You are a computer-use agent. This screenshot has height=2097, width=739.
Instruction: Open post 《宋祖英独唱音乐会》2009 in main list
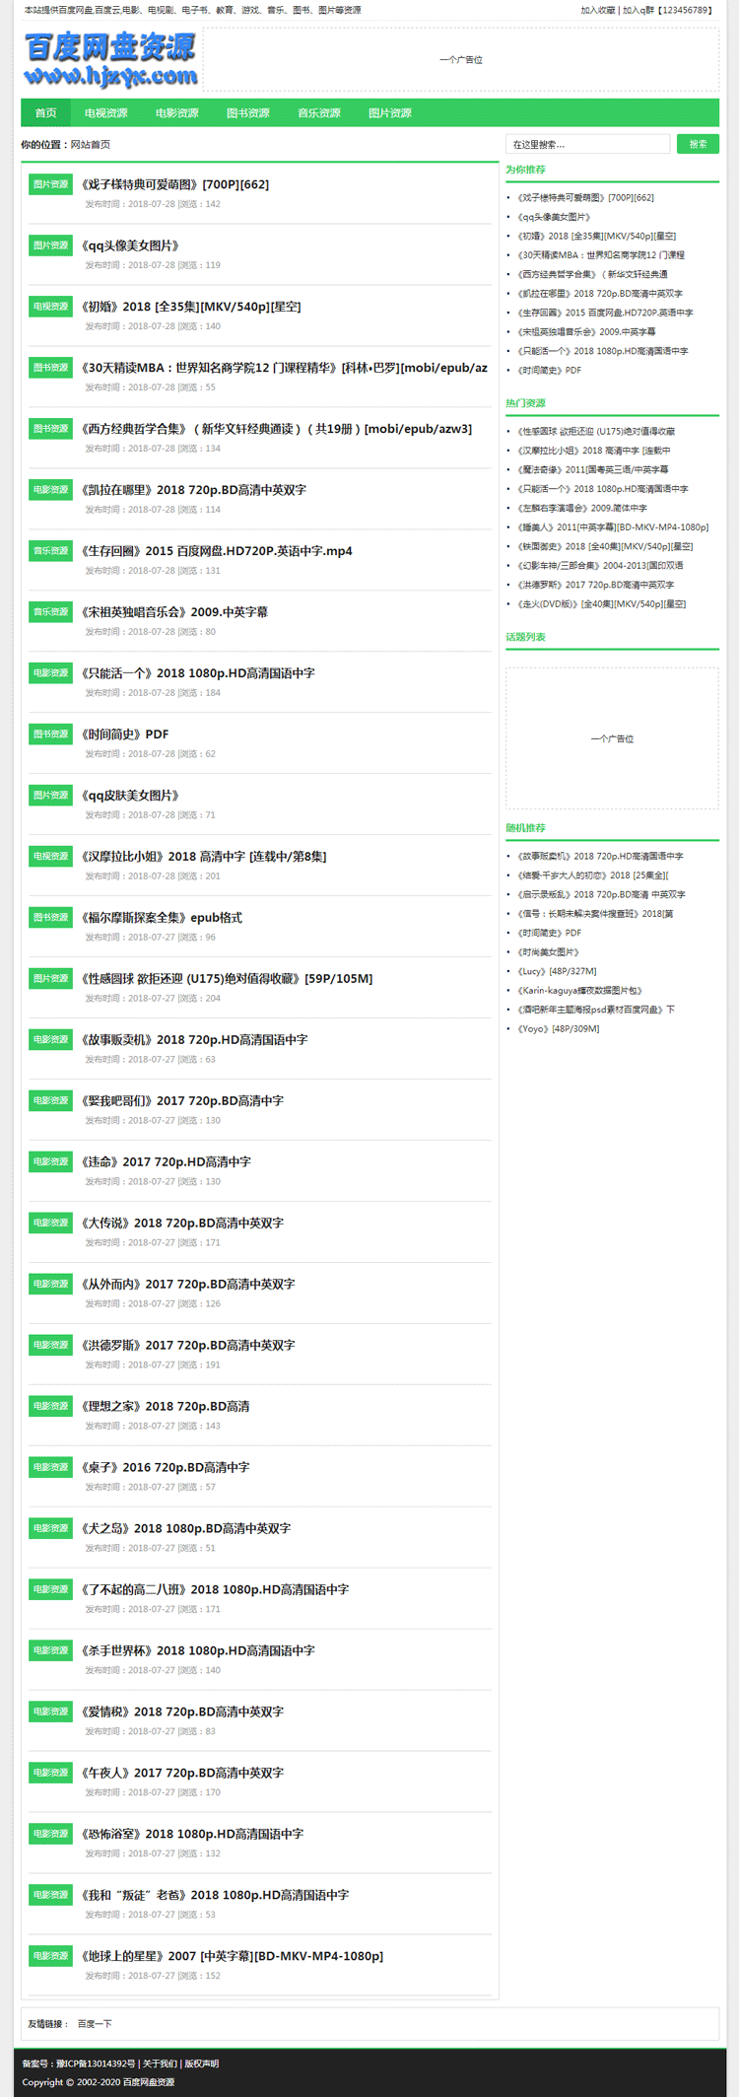(174, 612)
